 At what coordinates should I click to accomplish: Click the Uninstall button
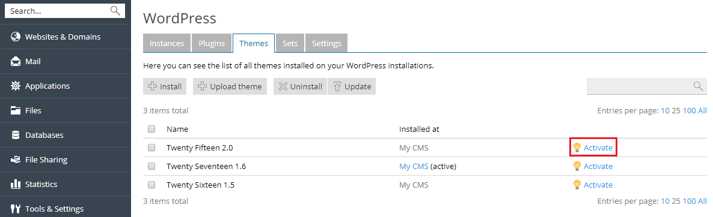(x=300, y=86)
